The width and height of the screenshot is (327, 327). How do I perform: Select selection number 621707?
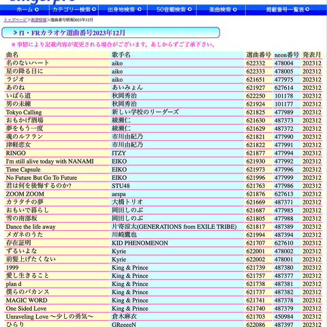pos(255,243)
